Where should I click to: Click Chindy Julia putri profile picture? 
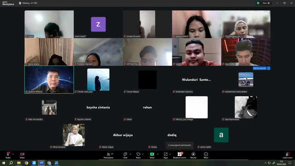(x=98, y=80)
